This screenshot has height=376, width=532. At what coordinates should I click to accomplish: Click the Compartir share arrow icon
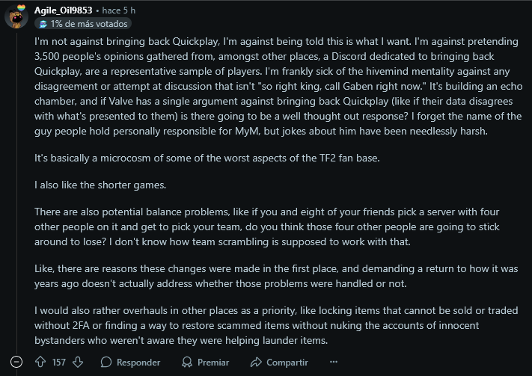[x=256, y=362]
